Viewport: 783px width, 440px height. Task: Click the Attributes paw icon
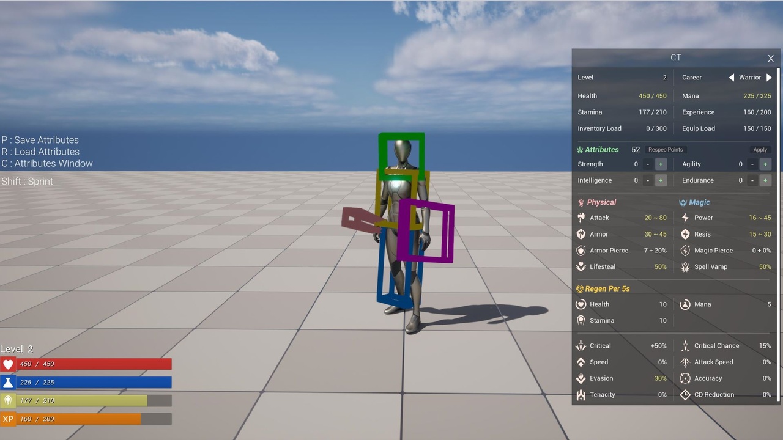click(580, 150)
